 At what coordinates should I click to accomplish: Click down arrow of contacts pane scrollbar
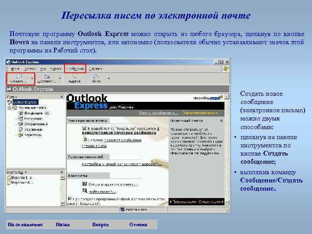(x=62, y=203)
